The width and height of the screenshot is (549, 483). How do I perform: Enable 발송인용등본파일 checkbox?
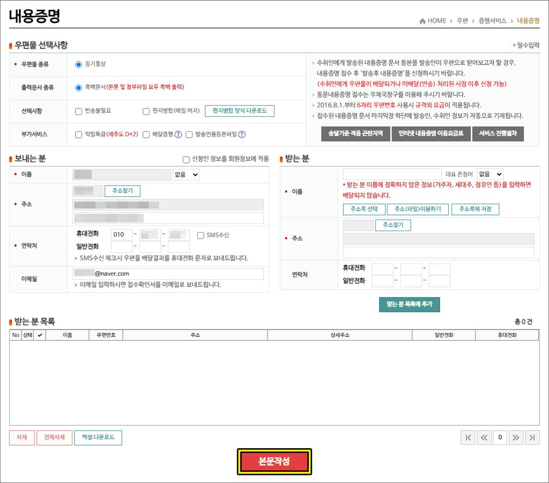pyautogui.click(x=189, y=135)
